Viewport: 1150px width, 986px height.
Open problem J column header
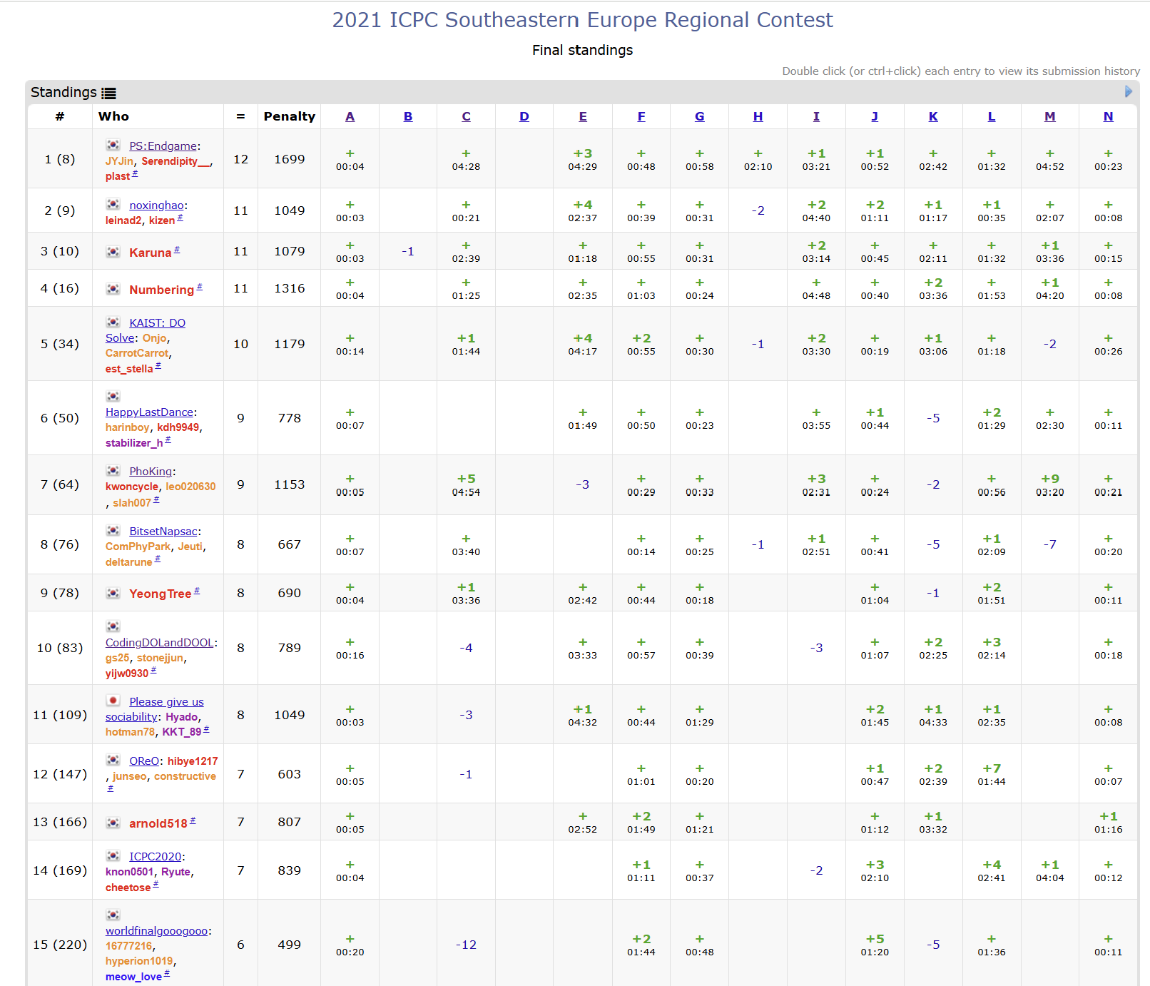point(875,116)
